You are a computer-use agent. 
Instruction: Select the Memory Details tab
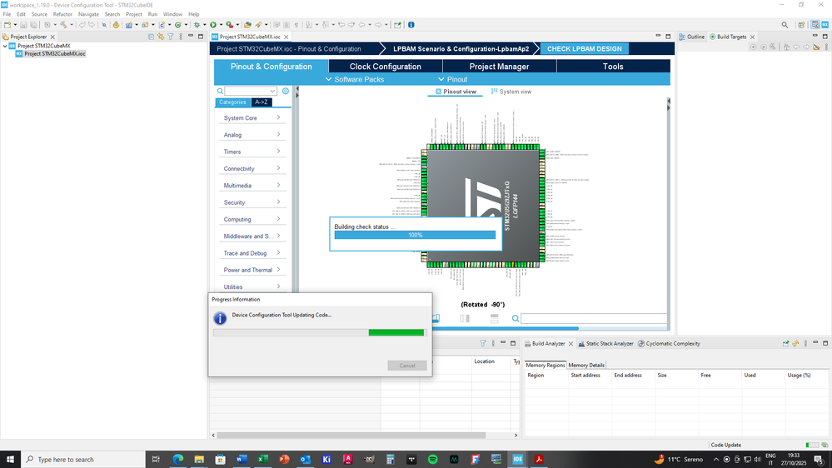point(586,365)
